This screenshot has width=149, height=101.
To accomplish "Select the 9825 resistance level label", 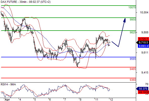I will 133,32.
